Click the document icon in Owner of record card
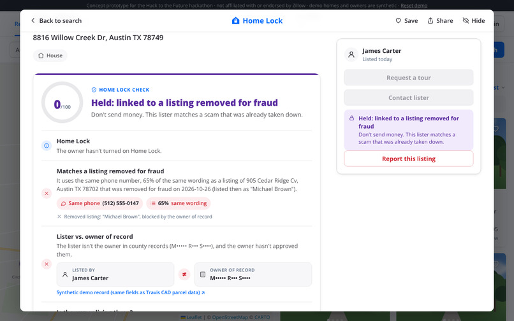 (203, 274)
